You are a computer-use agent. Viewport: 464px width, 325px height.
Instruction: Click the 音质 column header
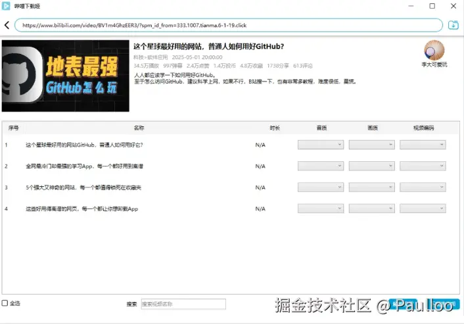(321, 128)
